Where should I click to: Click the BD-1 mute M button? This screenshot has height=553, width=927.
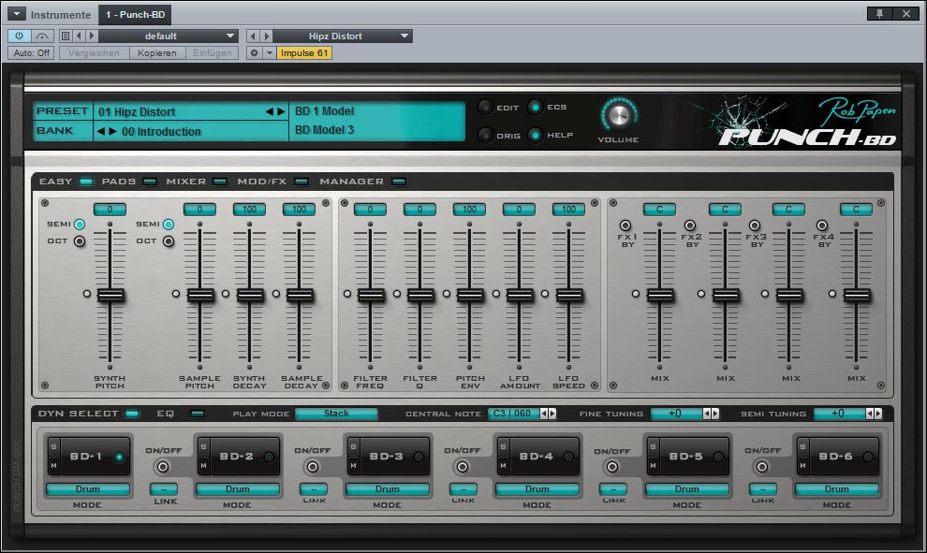tap(53, 466)
